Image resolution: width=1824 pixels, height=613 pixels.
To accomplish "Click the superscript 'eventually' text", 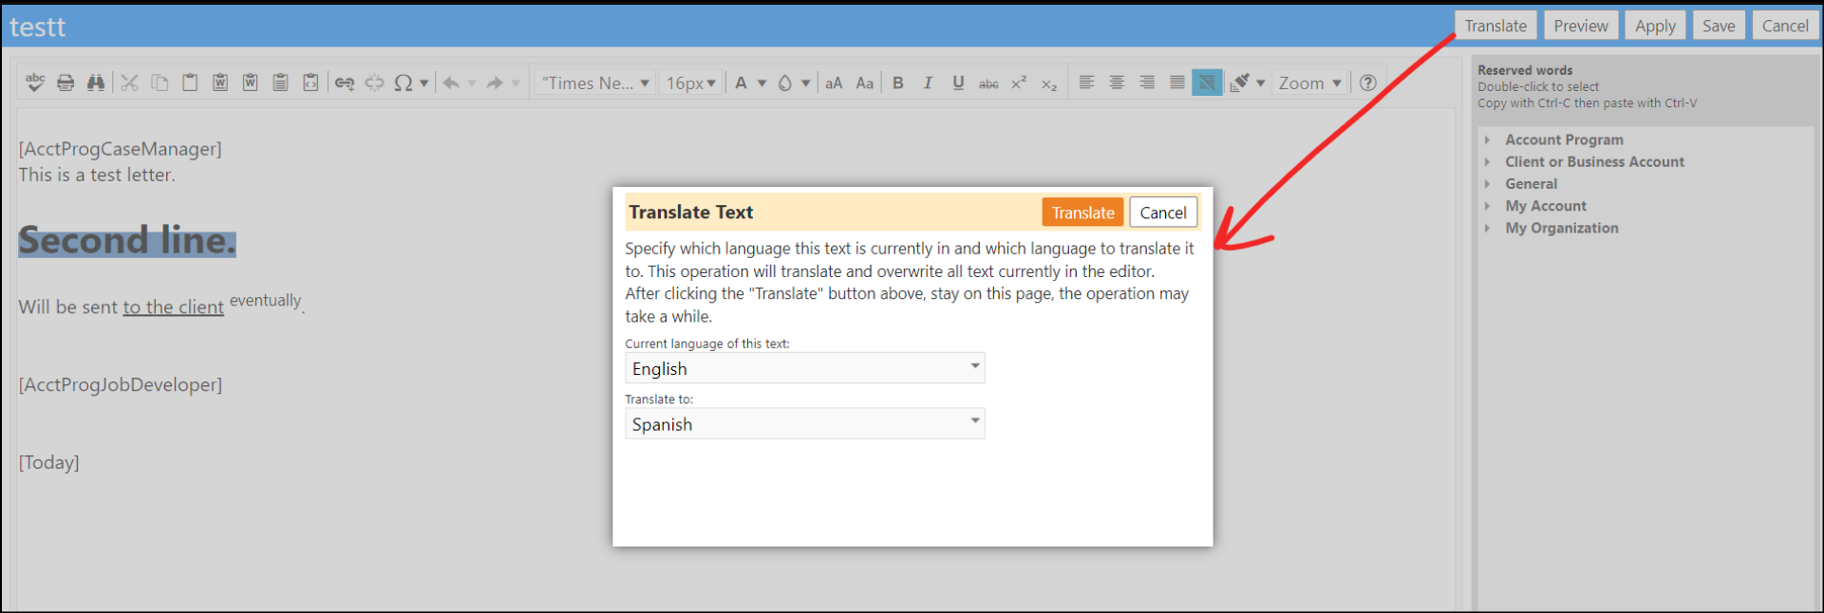I will [x=265, y=301].
